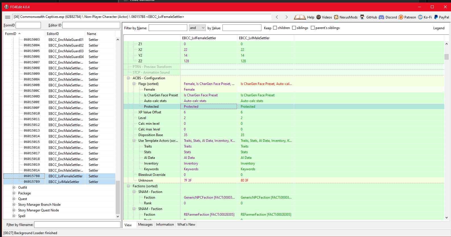Viewport: 451px width, 237px height.
Task: Focus the Filter by filename field
Action: pyautogui.click(x=77, y=225)
